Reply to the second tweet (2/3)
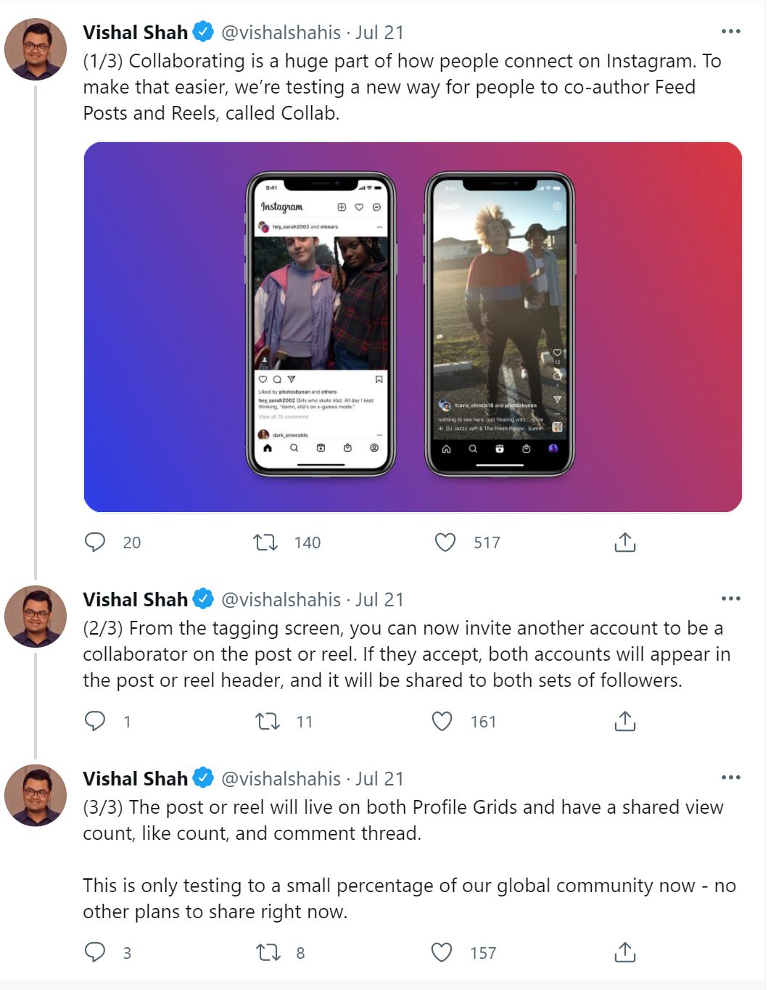This screenshot has width=784, height=990. click(95, 721)
